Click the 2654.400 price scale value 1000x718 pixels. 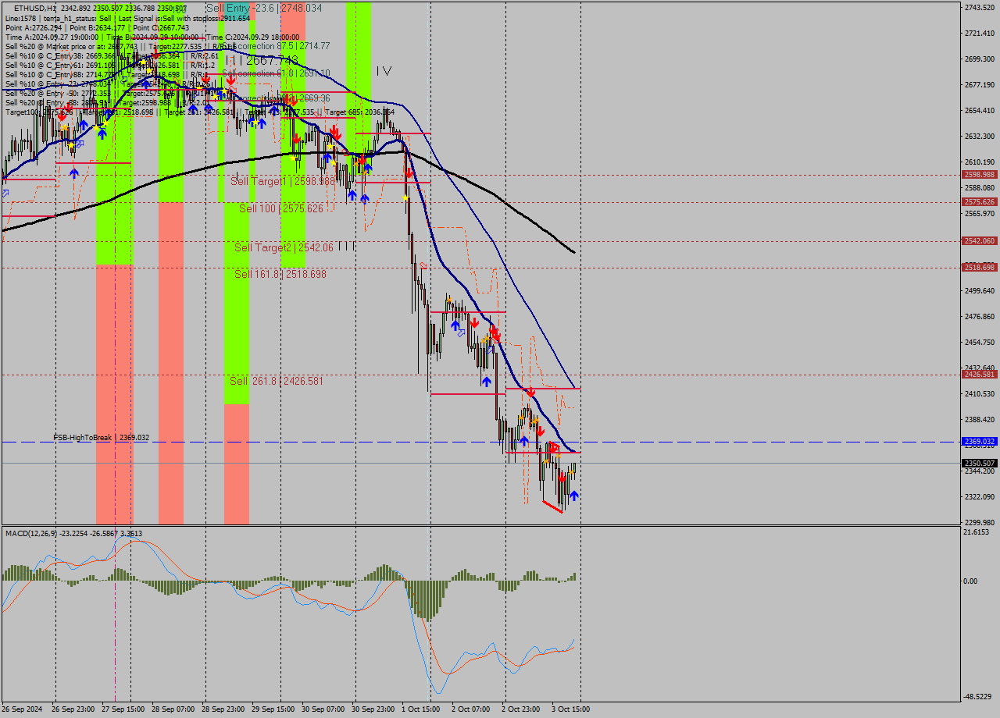979,110
